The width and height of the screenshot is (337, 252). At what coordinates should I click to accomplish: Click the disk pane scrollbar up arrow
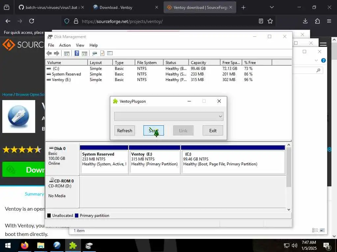(289, 145)
